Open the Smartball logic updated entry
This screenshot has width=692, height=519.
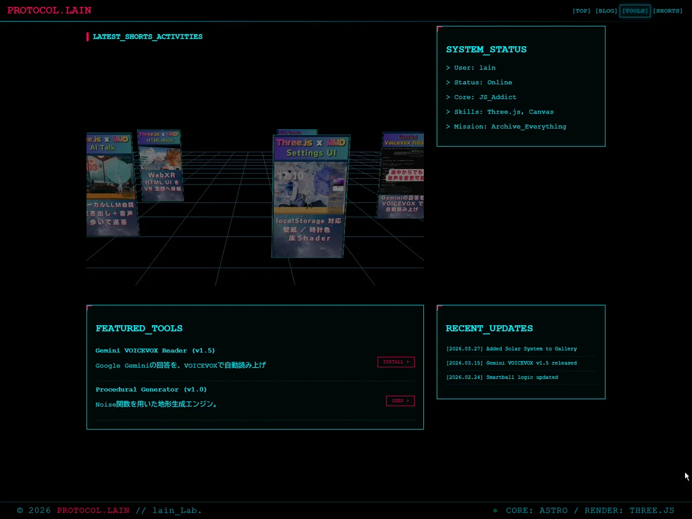point(502,378)
